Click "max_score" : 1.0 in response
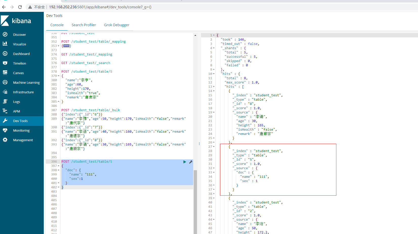The width and height of the screenshot is (418, 234). (x=242, y=82)
